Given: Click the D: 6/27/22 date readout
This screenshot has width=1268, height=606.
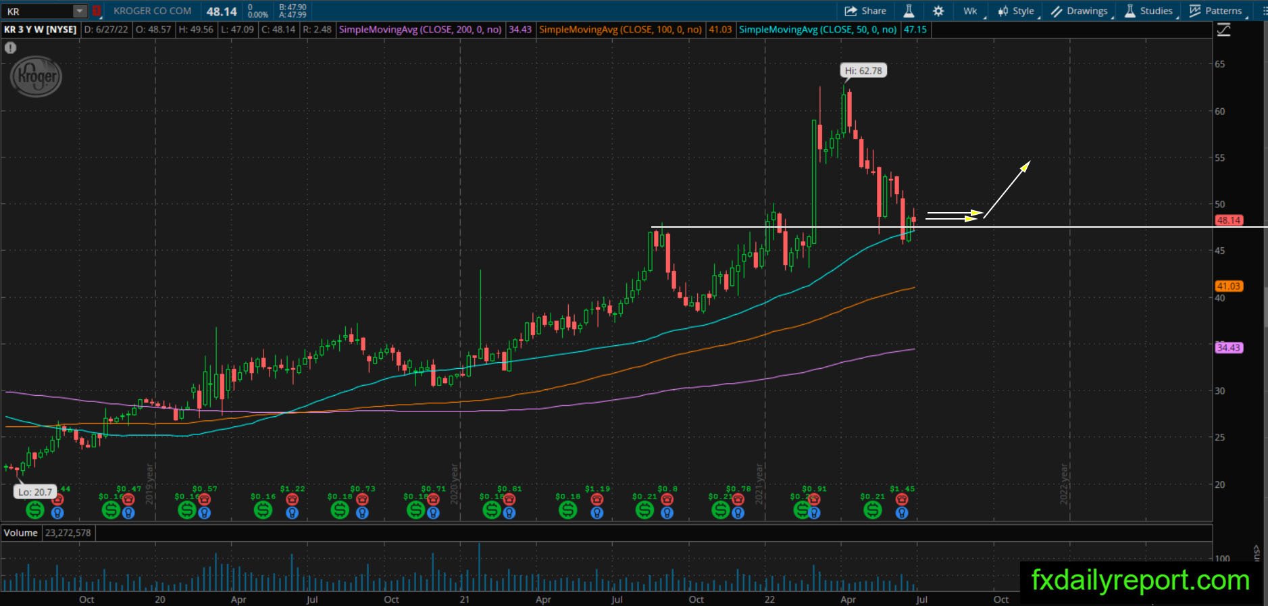Looking at the screenshot, I should click(x=106, y=30).
